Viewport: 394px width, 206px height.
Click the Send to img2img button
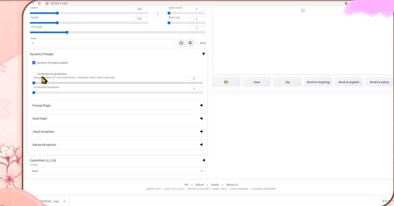[318, 82]
